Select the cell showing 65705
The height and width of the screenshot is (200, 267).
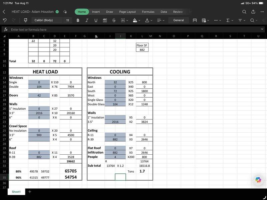pyautogui.click(x=71, y=171)
